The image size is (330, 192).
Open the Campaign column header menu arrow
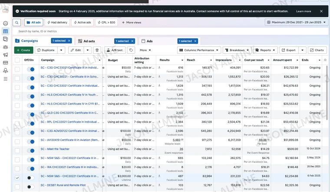tap(99, 60)
